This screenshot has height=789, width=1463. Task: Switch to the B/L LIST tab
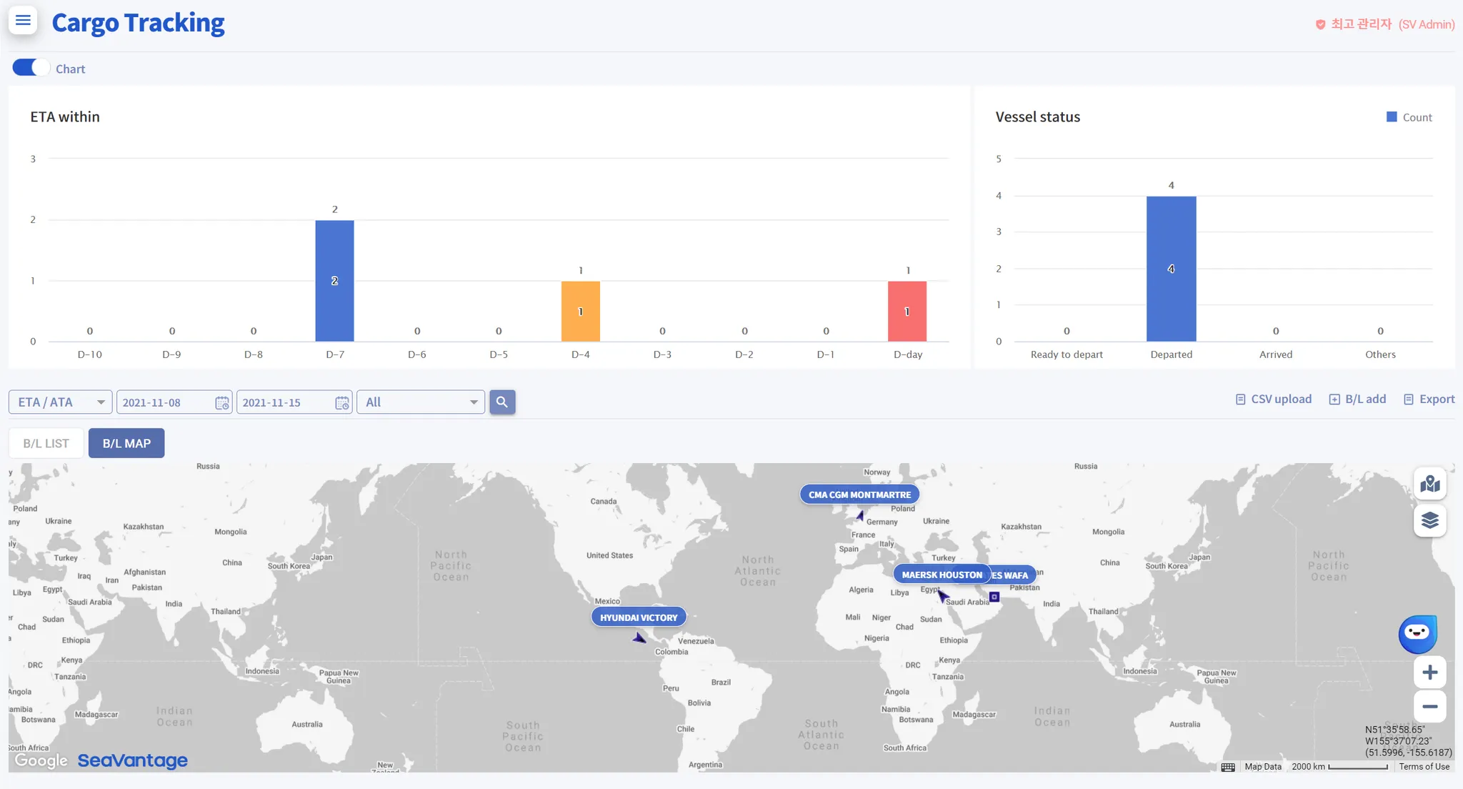(46, 443)
